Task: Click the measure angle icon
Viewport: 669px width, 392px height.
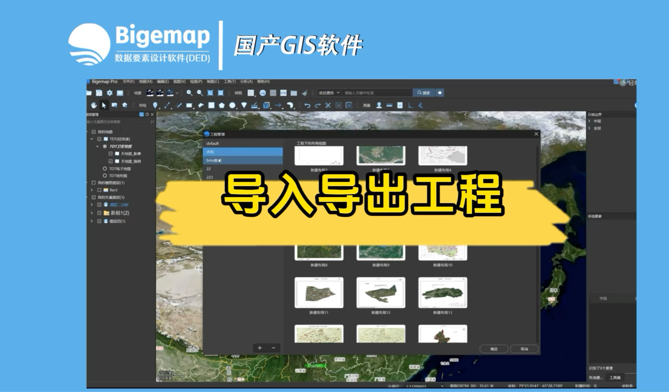Action: point(421,105)
